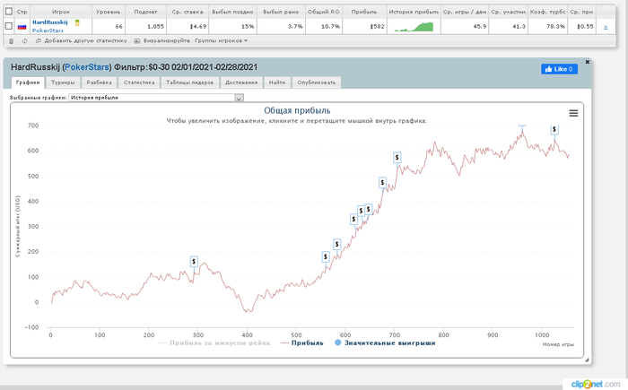
Task: Tick the checkbox for the HardRusskij row
Action: click(x=9, y=26)
